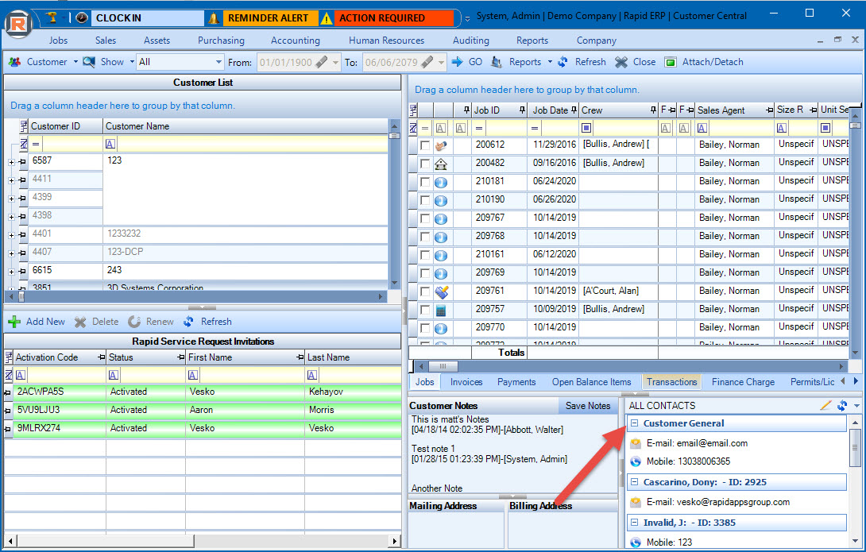Open the Show filter All dropdown
Image resolution: width=866 pixels, height=552 pixels.
point(218,62)
